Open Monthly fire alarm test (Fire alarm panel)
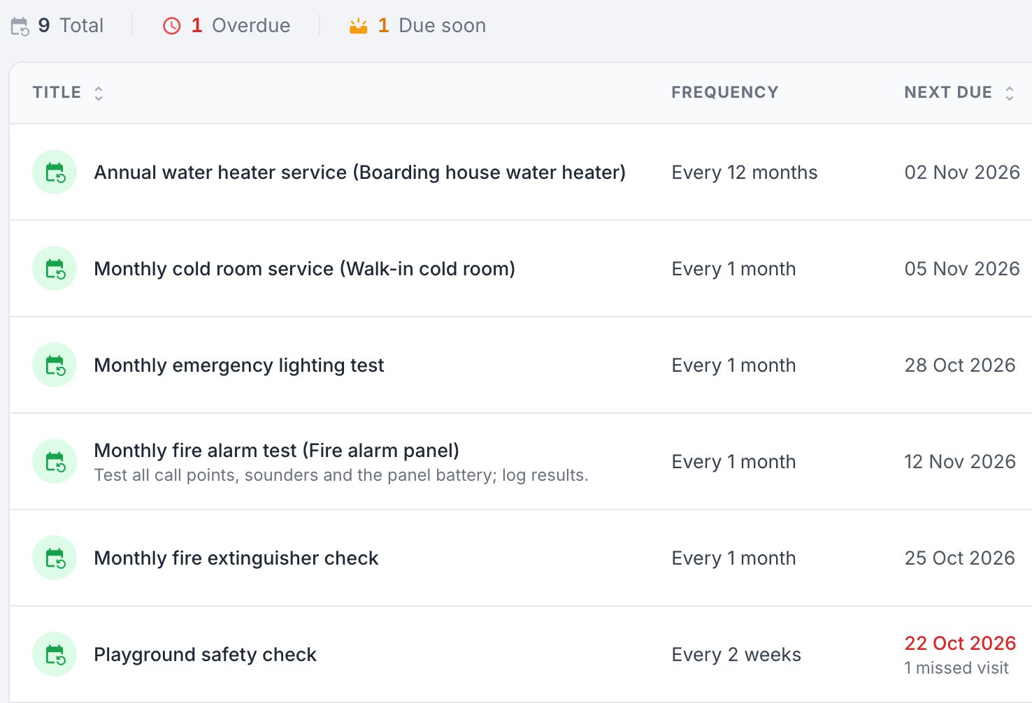This screenshot has width=1032, height=703. click(276, 450)
